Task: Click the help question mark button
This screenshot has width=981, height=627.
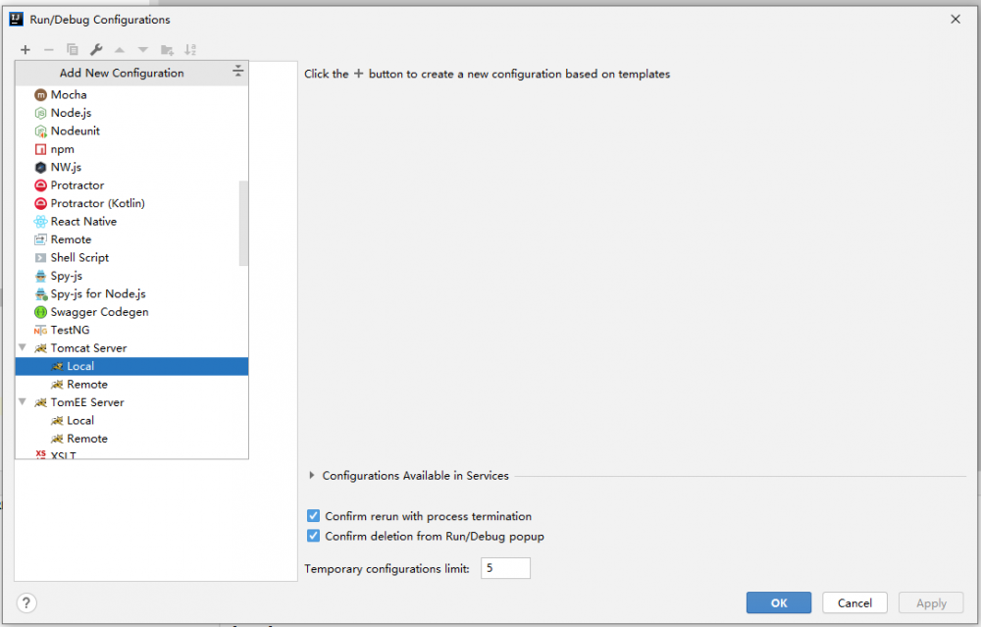Action: (26, 603)
